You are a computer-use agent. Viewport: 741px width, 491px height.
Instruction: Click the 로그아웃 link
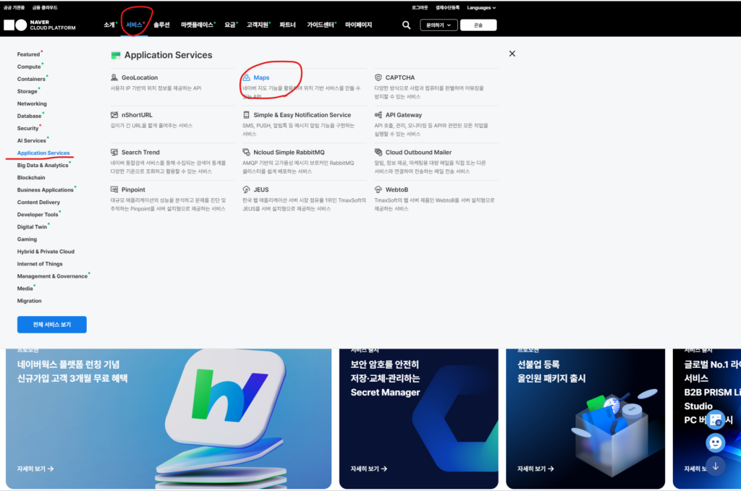420,7
